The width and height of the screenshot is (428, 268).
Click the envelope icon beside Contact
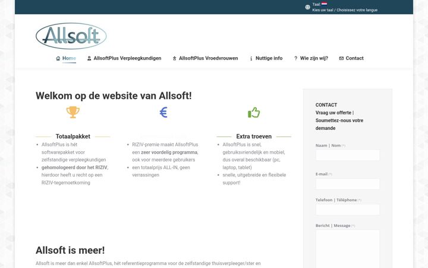(341, 58)
